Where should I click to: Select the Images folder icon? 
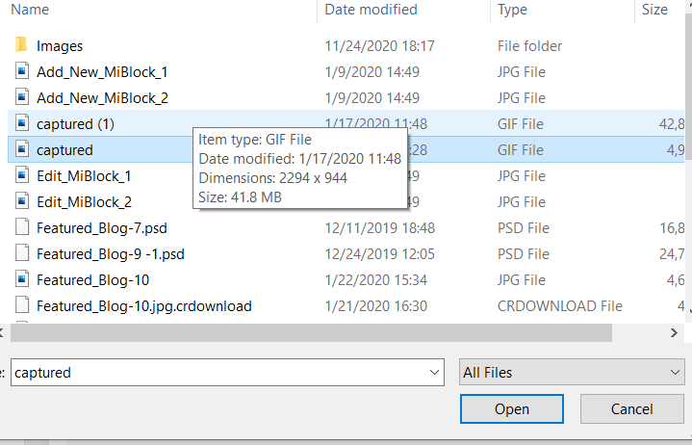coord(21,45)
